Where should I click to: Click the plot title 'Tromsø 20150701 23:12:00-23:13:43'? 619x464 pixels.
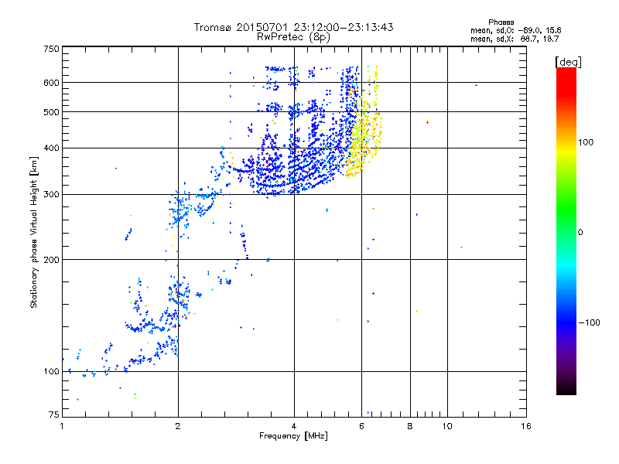coord(293,27)
